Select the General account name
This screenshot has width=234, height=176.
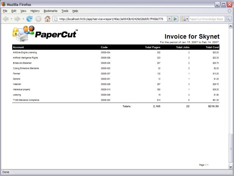click(17, 79)
